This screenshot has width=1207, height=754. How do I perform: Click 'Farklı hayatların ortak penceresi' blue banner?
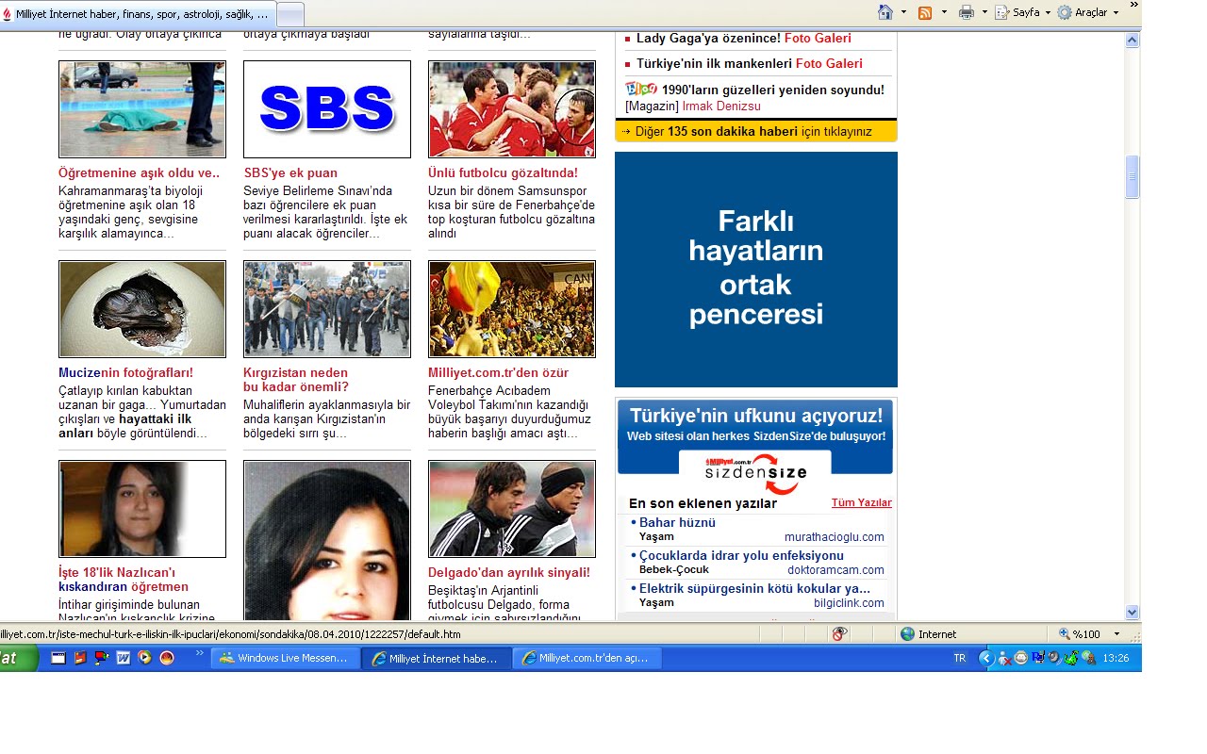pyautogui.click(x=756, y=270)
